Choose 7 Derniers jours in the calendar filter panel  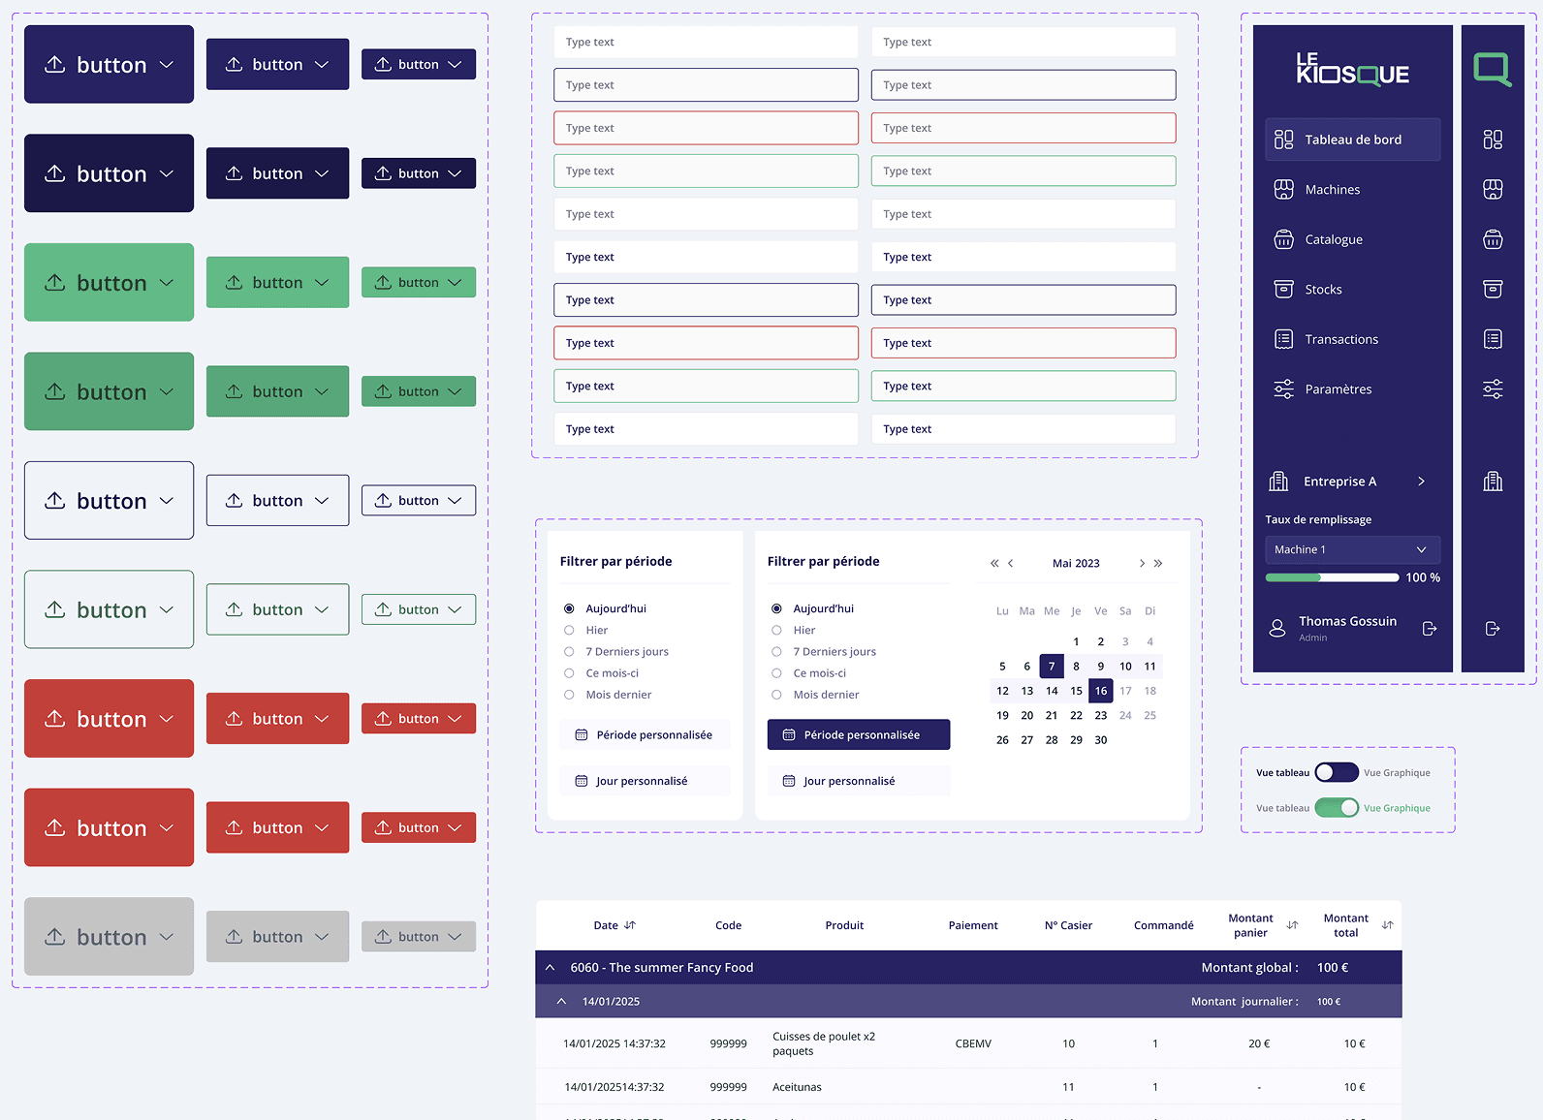point(776,652)
